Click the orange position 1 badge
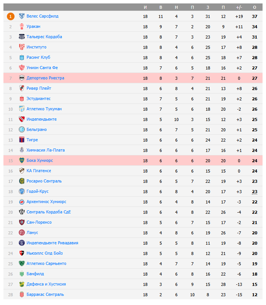 11,16
